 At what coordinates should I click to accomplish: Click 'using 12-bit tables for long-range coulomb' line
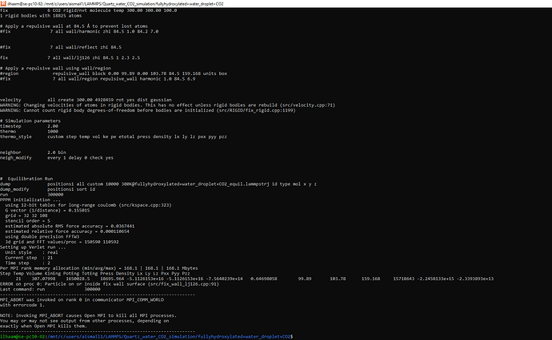88,205
